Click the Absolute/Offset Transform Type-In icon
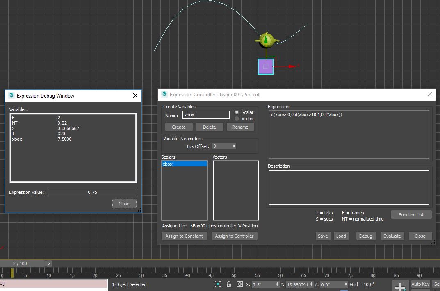Screen dimensions: 440x291 (x=239, y=284)
